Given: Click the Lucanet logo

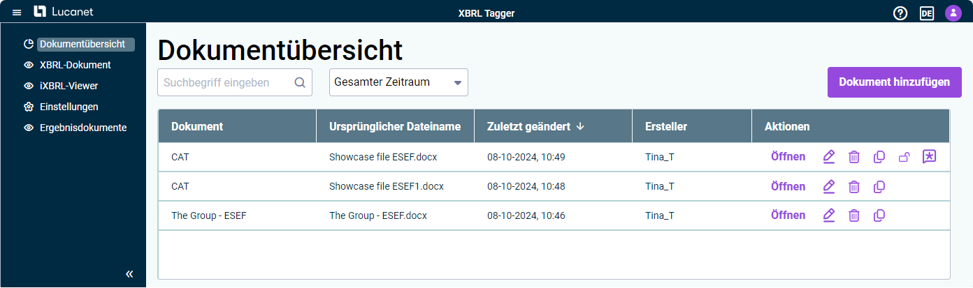Looking at the screenshot, I should pyautogui.click(x=64, y=12).
